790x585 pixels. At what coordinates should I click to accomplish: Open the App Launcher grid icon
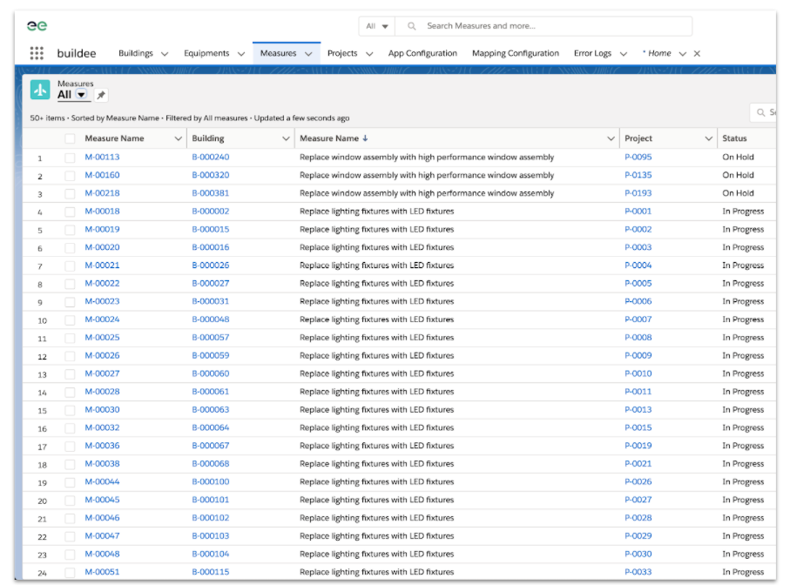pos(37,53)
